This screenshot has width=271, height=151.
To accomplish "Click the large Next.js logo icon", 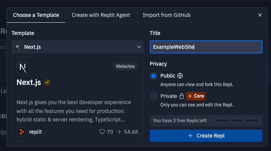I will (23, 68).
